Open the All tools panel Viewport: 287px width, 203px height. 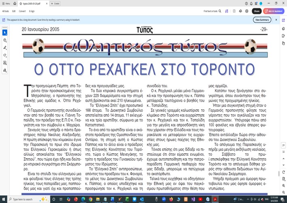pyautogui.click(x=6, y=11)
